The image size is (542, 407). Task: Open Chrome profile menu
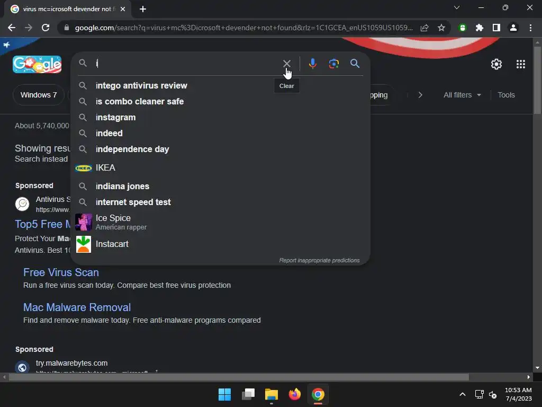[513, 28]
